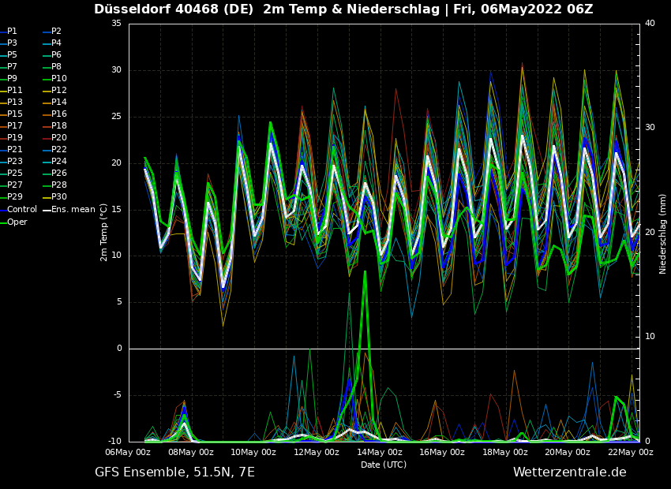Viewport: 671px width, 489px height.
Task: Click the P21 legend entry
Action: pos(14,150)
